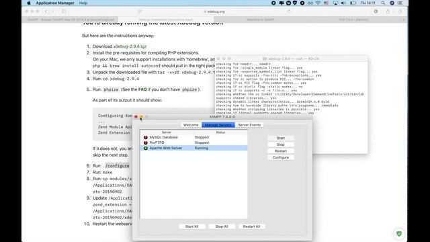
Task: Click the Safari page reload icon
Action: pyautogui.click(x=289, y=11)
